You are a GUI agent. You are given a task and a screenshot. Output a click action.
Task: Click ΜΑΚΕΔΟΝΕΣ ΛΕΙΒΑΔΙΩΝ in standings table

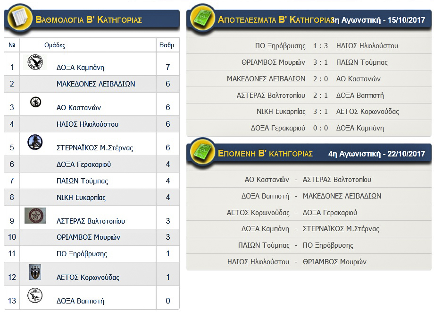click(96, 84)
